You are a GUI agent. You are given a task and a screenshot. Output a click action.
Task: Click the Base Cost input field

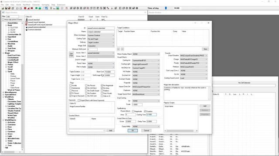[109, 72]
